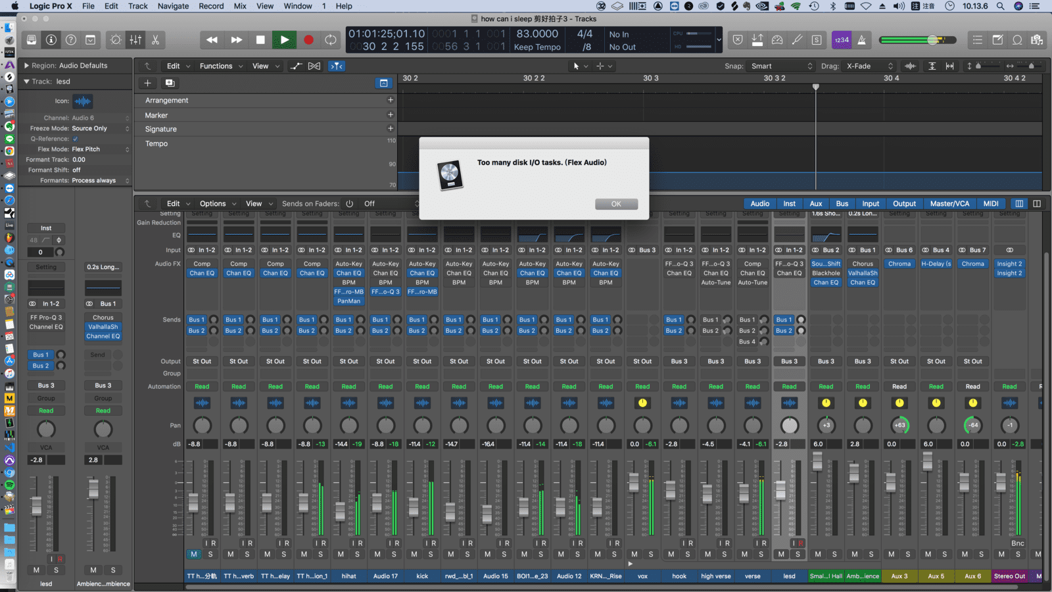1052x592 pixels.
Task: Toggle the Cycle mode button
Action: (331, 40)
